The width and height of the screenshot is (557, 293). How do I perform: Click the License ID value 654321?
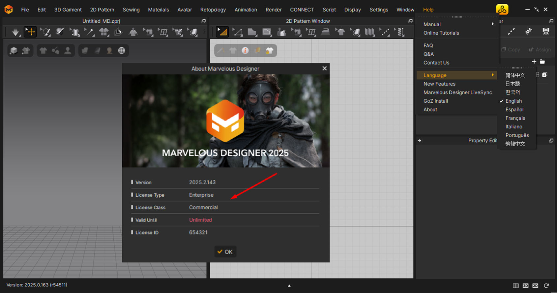tap(198, 232)
